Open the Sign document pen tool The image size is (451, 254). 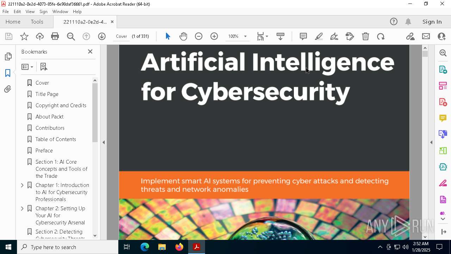click(334, 36)
